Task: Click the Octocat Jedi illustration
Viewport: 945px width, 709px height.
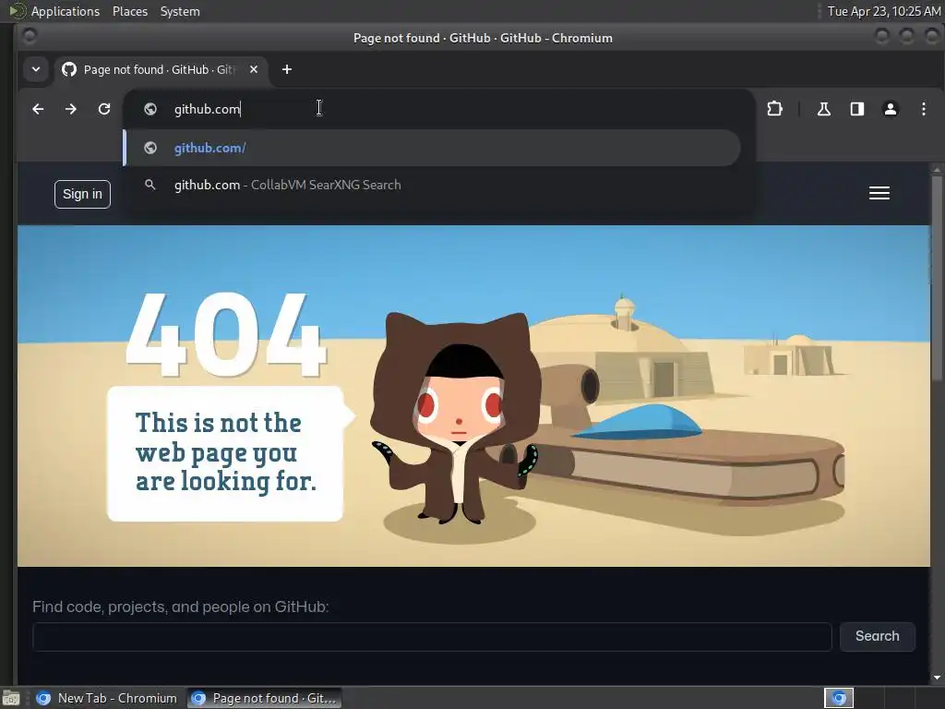Action: pos(456,416)
